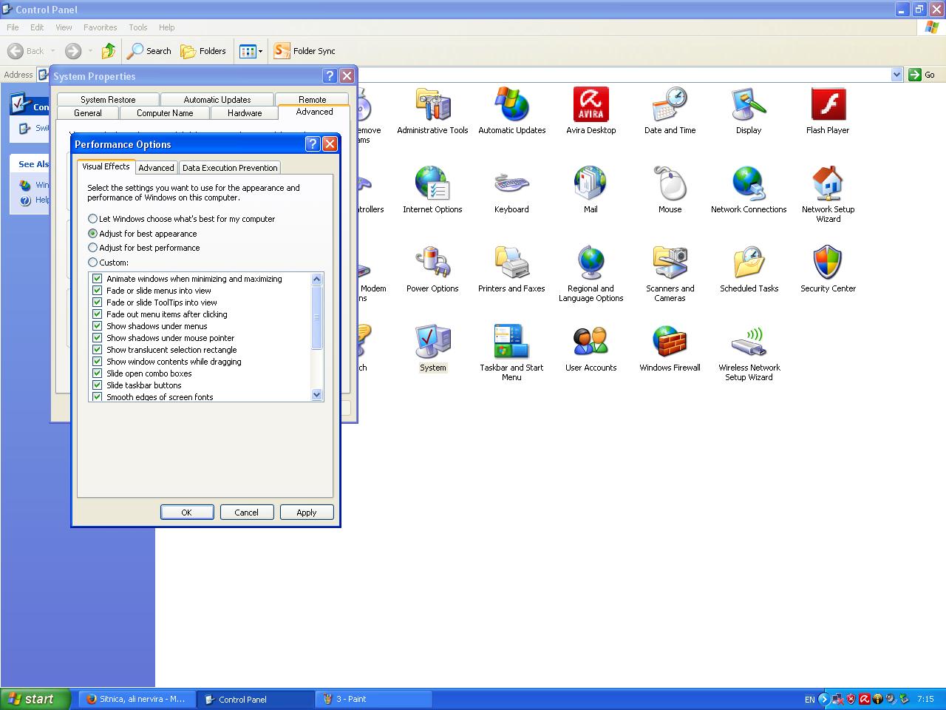Open the Avira Desktop icon
The image size is (946, 710).
[591, 105]
